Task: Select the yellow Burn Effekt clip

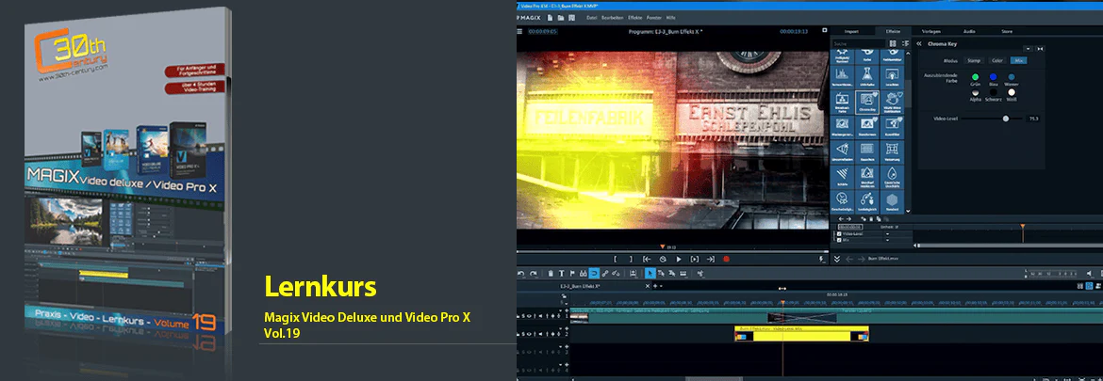Action: pos(801,333)
